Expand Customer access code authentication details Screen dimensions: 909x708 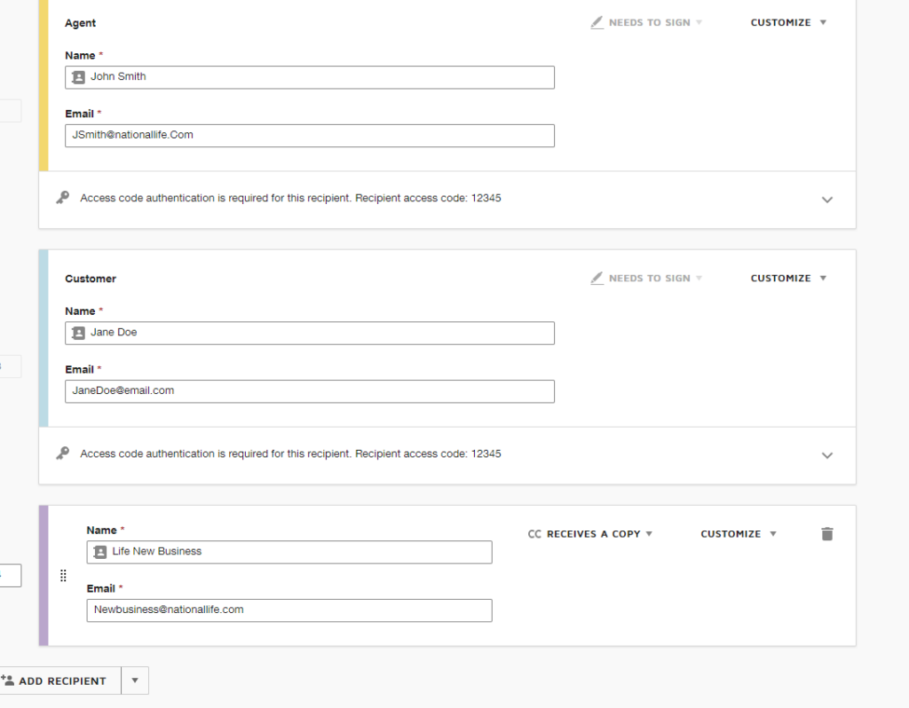click(826, 455)
